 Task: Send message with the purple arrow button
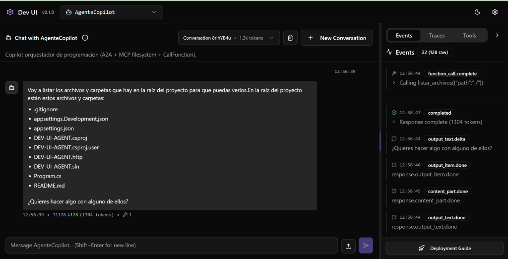coord(366,246)
